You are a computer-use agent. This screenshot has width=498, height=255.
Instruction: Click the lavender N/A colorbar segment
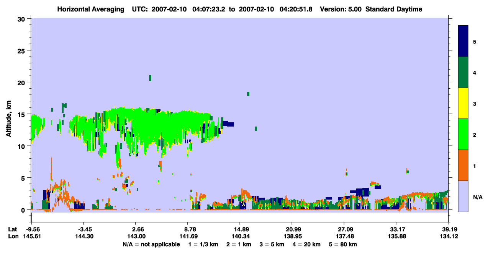[463, 196]
